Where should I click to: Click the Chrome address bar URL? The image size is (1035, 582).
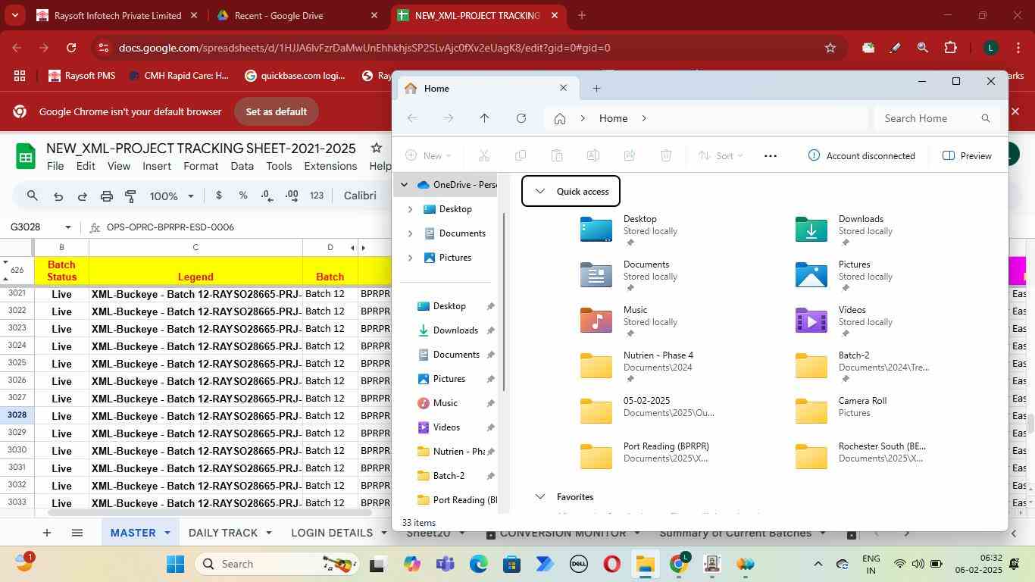click(x=364, y=48)
